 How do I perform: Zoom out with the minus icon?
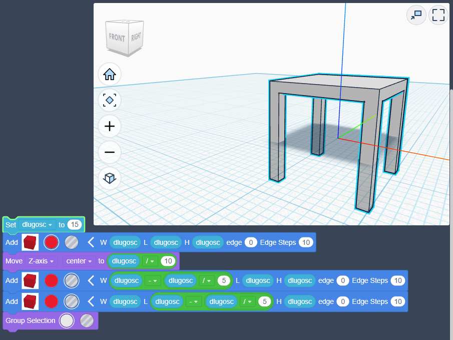click(x=110, y=152)
